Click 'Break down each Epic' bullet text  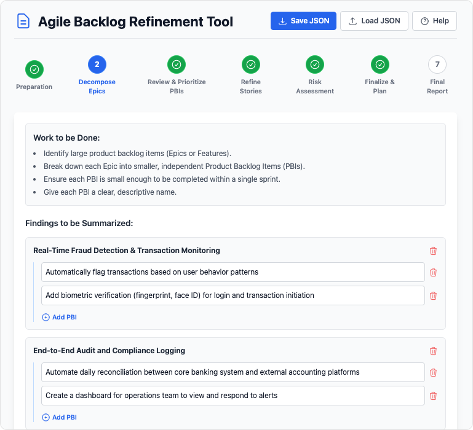[x=174, y=166]
